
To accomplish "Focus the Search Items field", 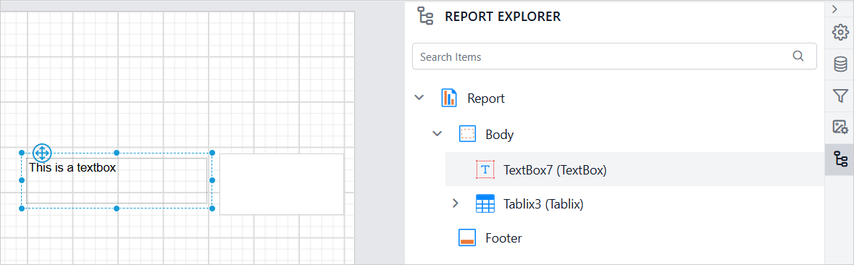I will (614, 56).
